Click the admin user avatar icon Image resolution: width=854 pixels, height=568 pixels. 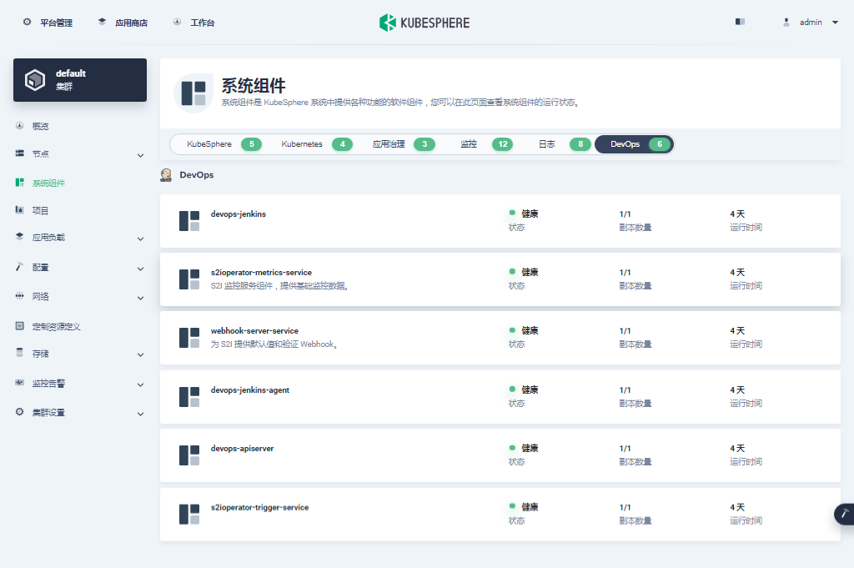(786, 23)
